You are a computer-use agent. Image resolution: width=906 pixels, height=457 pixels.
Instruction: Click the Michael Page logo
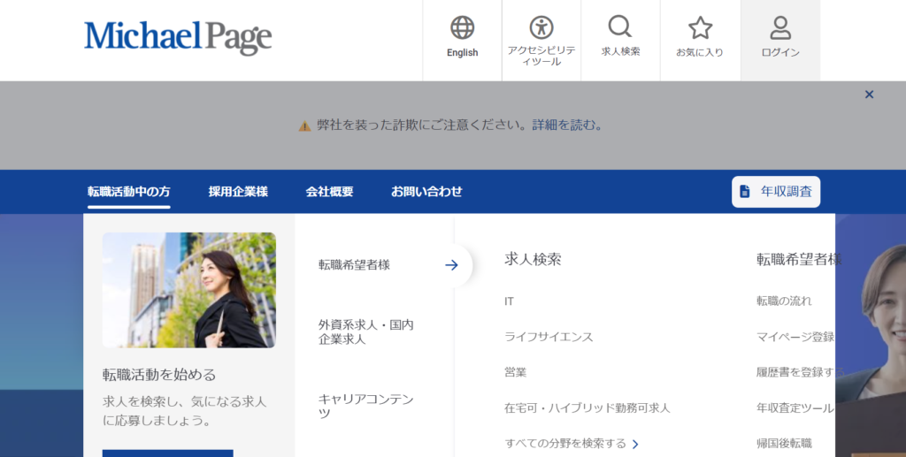pyautogui.click(x=178, y=36)
